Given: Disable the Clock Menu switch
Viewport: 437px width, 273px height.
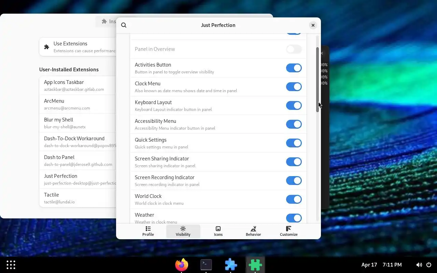Looking at the screenshot, I should pyautogui.click(x=294, y=87).
